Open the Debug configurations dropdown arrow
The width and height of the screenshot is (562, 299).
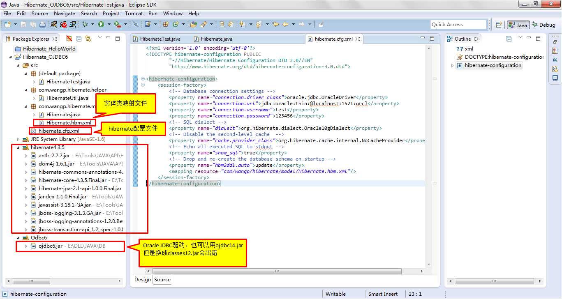point(93,25)
